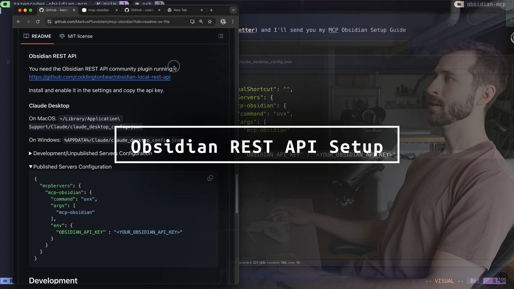Image resolution: width=514 pixels, height=289 pixels.
Task: Collapse Published Servers Configuration section
Action: (x=70, y=167)
